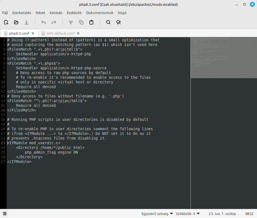Screen dimensions: 257x218
Task: Click the BESZ insert mode indicator
Action: point(249,214)
